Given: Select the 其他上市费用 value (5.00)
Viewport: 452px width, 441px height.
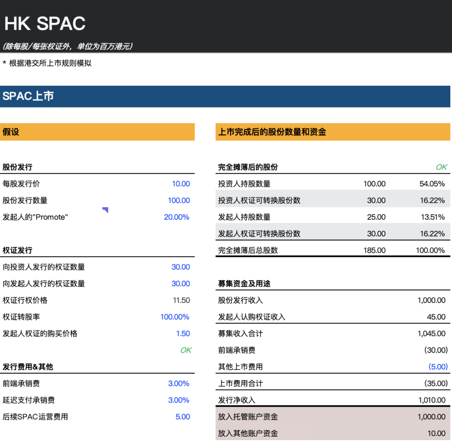Looking at the screenshot, I should 438,367.
